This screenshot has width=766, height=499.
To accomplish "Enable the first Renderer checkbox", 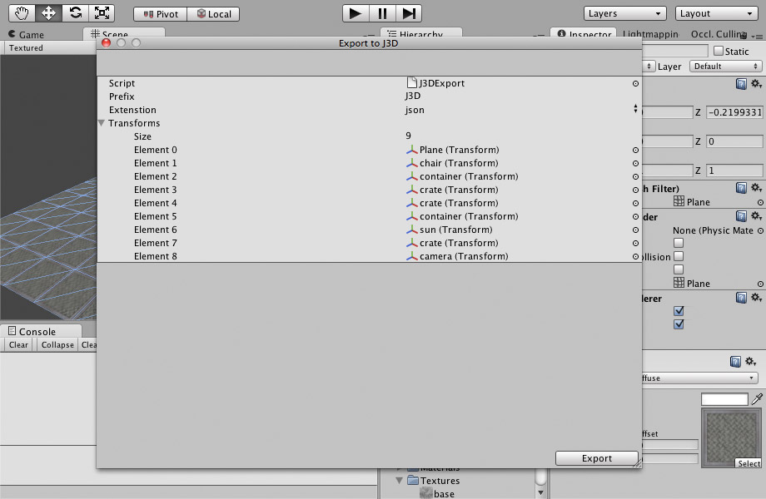I will coord(679,310).
